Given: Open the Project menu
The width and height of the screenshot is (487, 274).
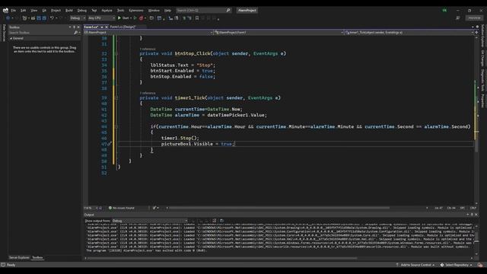Looking at the screenshot, I should (56, 10).
